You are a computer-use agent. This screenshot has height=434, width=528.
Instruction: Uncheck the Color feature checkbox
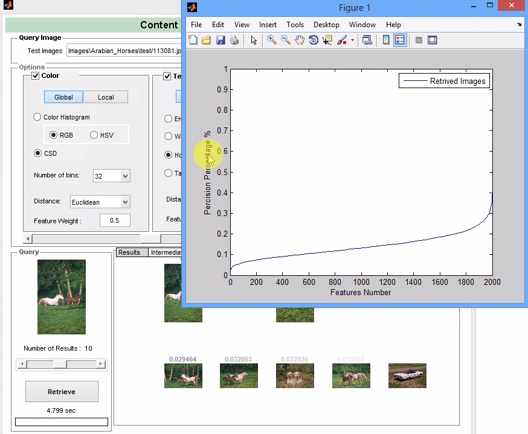click(x=35, y=75)
